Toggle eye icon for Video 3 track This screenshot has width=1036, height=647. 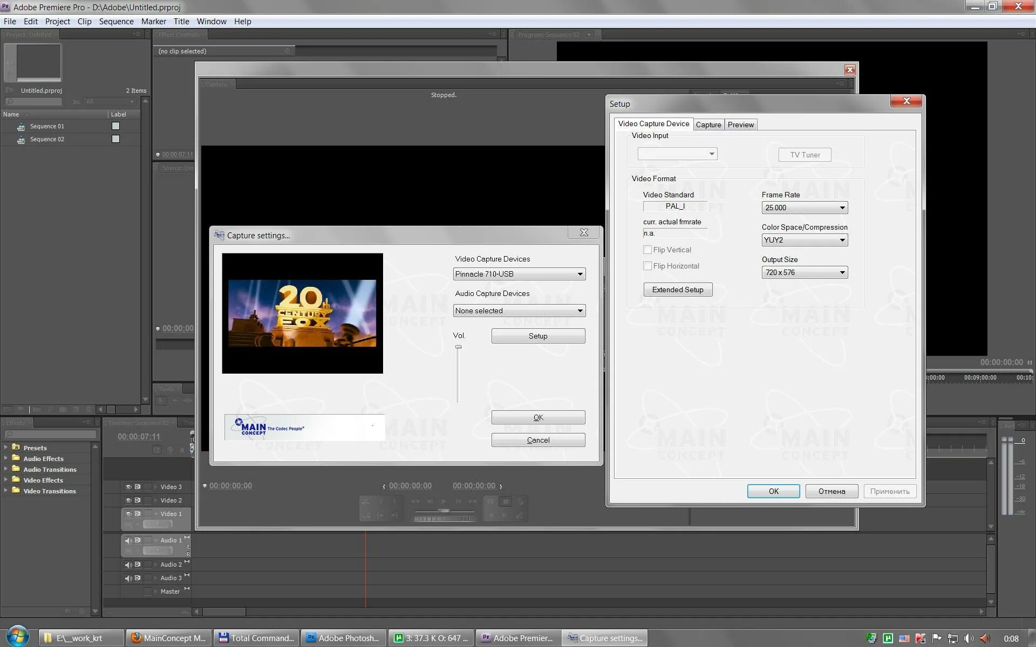(x=128, y=487)
